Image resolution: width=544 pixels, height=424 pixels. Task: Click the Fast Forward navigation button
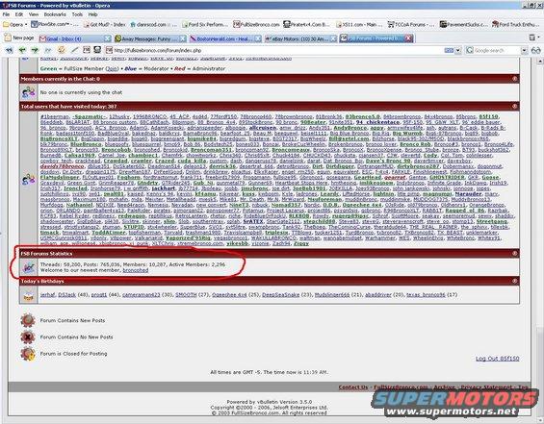[x=48, y=50]
